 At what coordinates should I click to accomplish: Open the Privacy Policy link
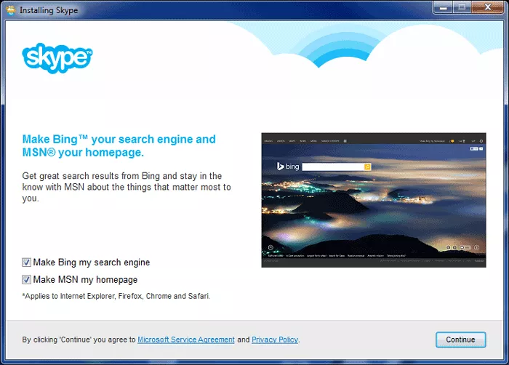275,340
